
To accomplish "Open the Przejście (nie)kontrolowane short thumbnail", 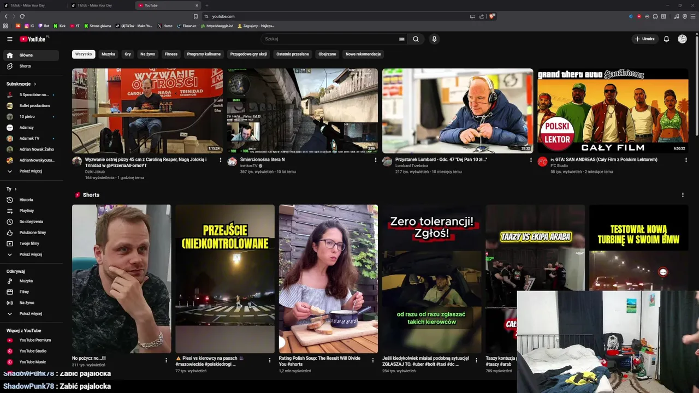I will pos(225,279).
